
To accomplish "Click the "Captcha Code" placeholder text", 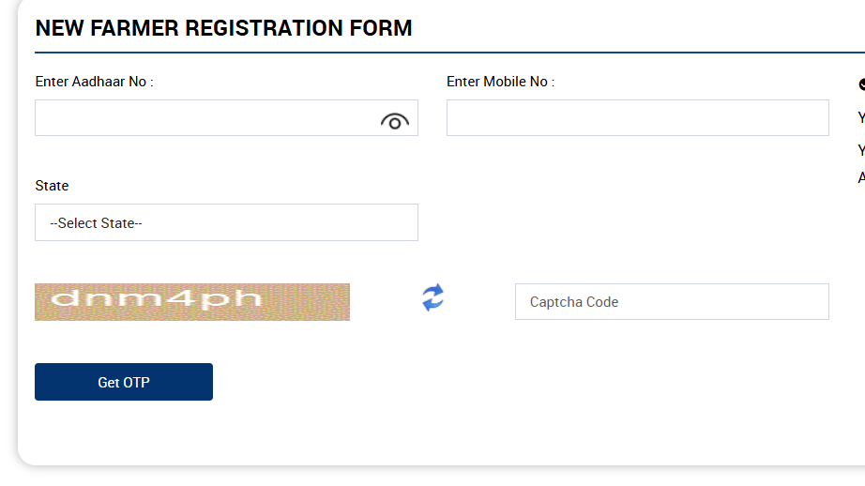I will (574, 302).
